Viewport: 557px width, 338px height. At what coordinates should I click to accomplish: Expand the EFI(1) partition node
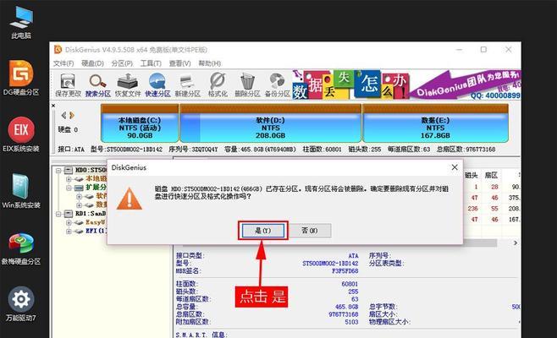(69, 232)
